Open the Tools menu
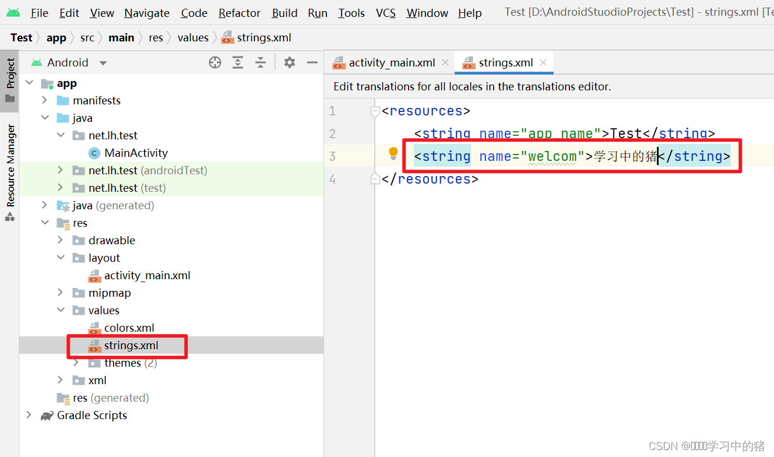 pos(351,13)
